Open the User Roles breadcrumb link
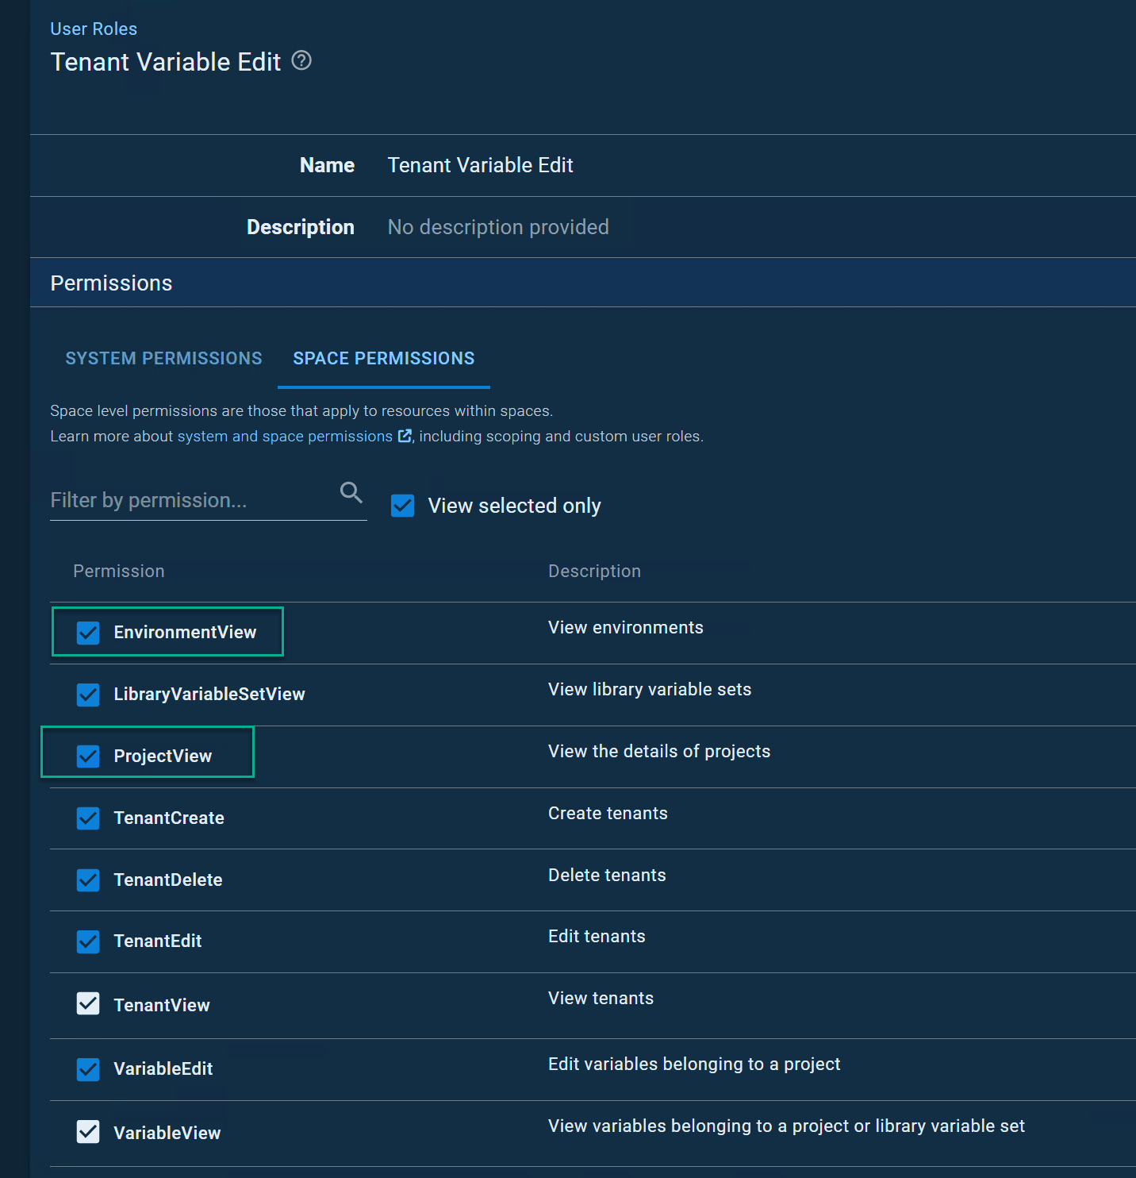The image size is (1136, 1178). [x=93, y=29]
